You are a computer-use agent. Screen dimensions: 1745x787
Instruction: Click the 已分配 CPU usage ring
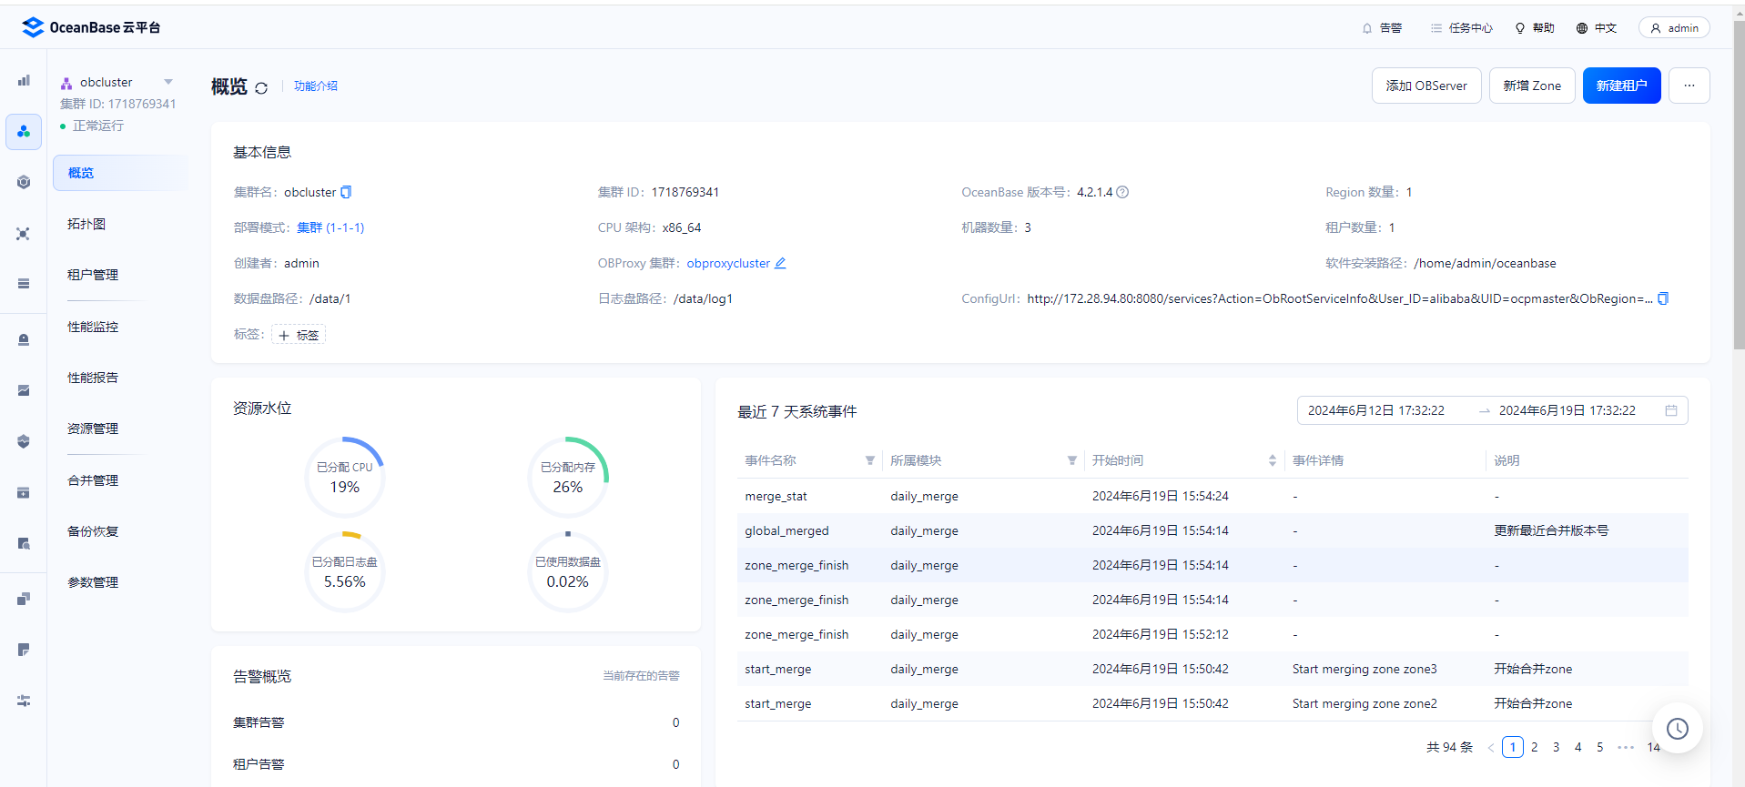click(345, 478)
